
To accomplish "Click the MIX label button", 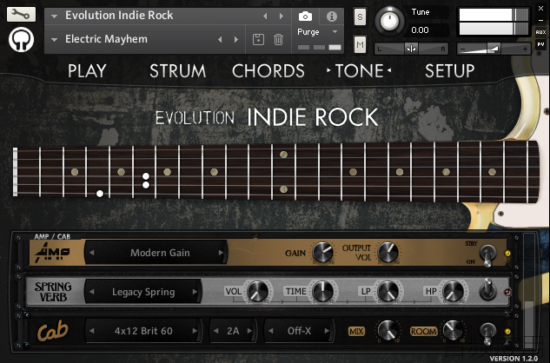I will [356, 332].
